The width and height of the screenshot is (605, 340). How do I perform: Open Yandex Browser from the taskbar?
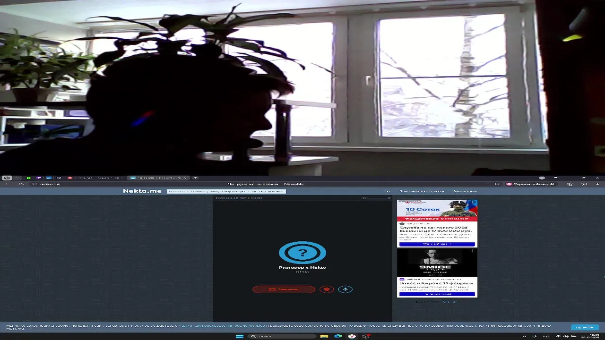coord(352,336)
